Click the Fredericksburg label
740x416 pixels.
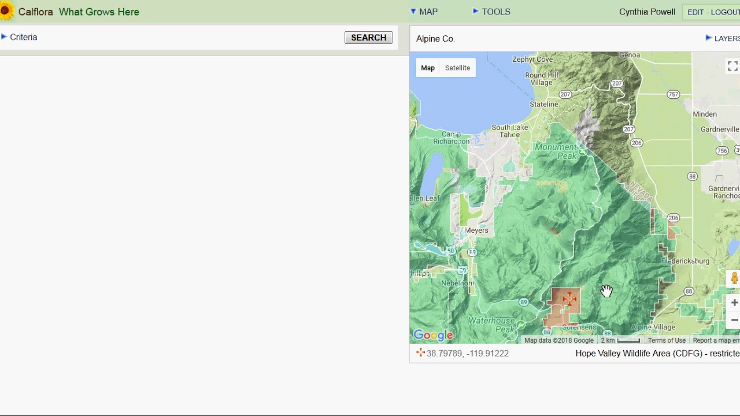pyautogui.click(x=686, y=261)
